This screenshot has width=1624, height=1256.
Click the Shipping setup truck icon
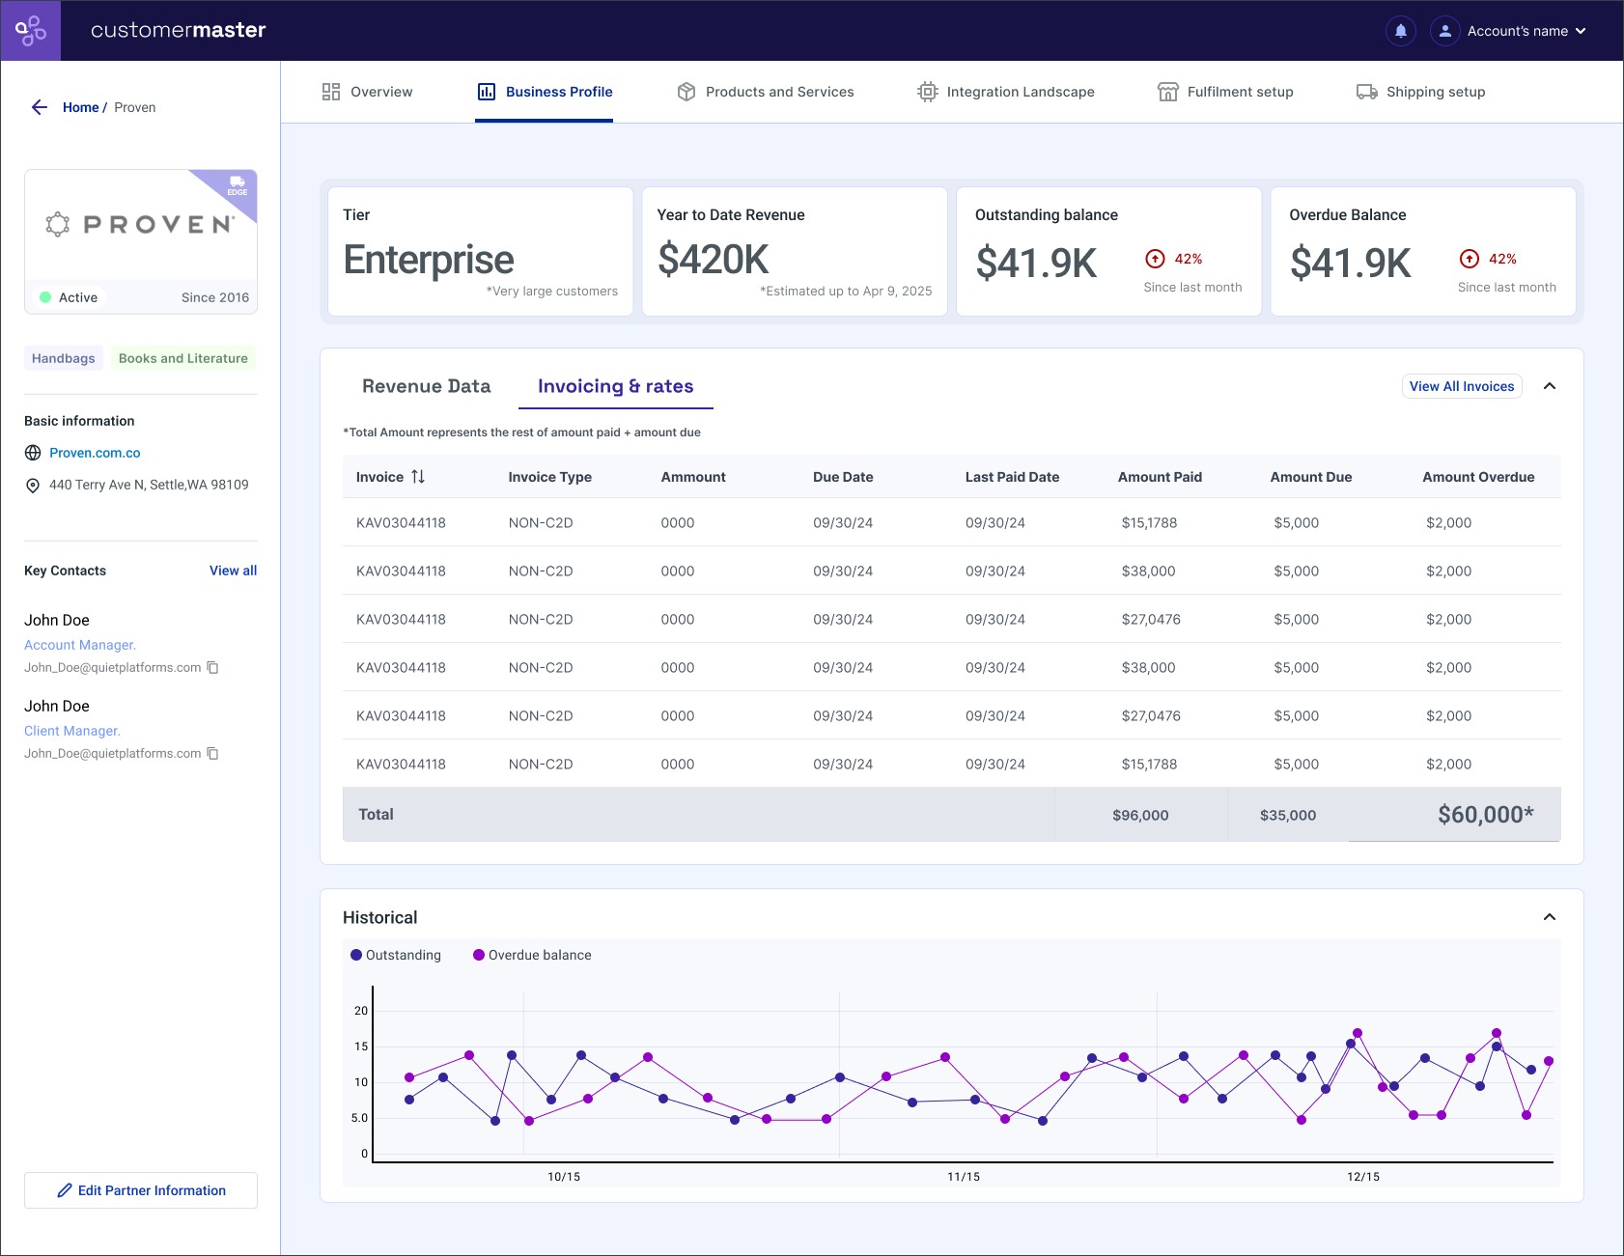pos(1367,92)
